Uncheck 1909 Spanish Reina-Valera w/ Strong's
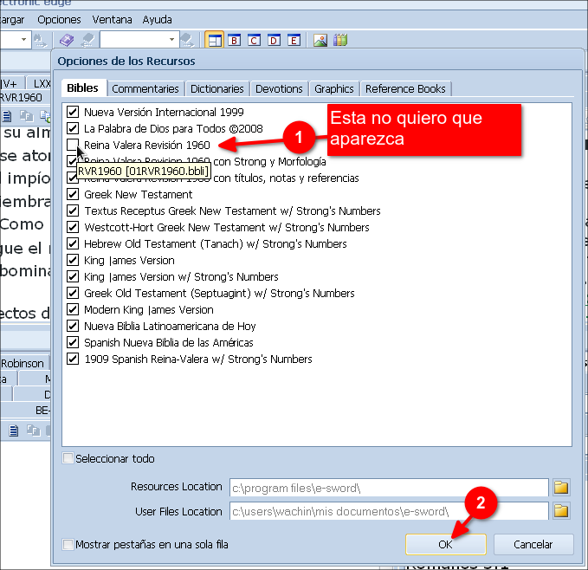The image size is (588, 570). click(73, 359)
